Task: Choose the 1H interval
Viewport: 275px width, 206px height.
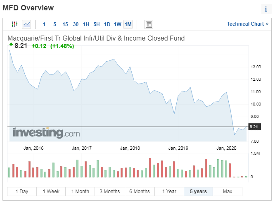Action: coord(86,24)
